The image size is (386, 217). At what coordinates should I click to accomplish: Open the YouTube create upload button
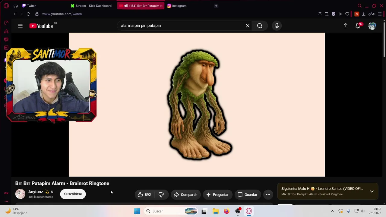tap(346, 26)
